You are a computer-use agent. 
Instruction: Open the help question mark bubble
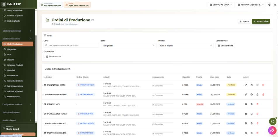tap(273, 122)
